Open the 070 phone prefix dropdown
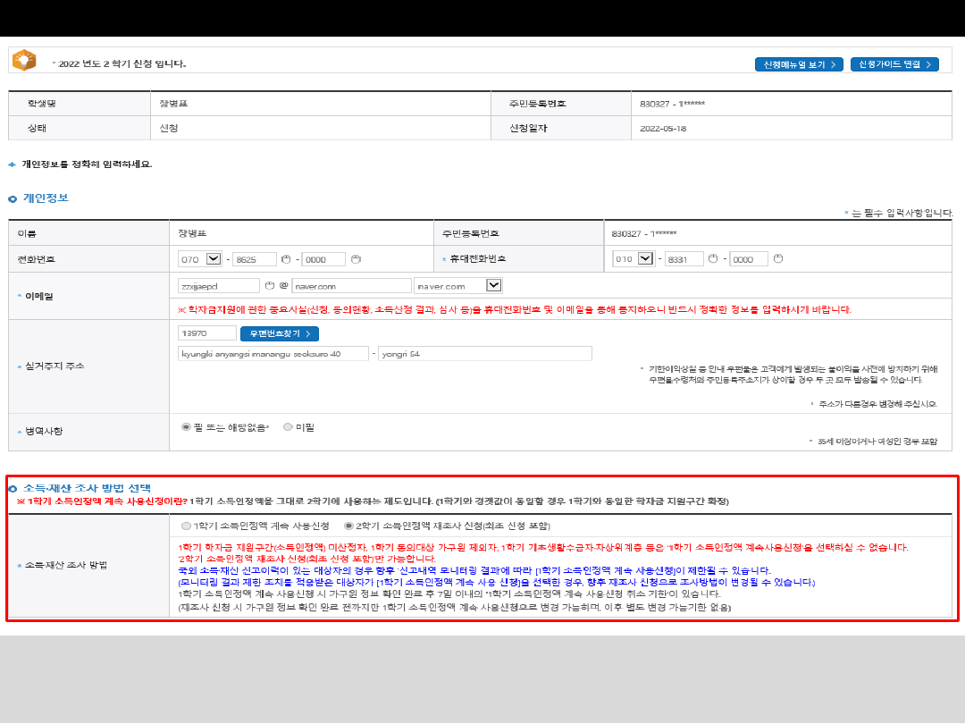 click(x=213, y=259)
